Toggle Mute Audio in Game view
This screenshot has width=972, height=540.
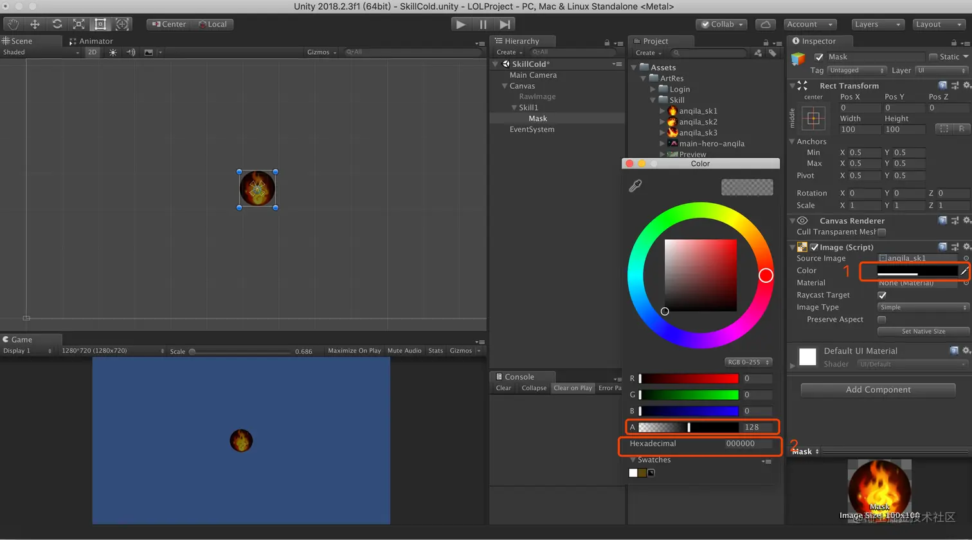[404, 351]
